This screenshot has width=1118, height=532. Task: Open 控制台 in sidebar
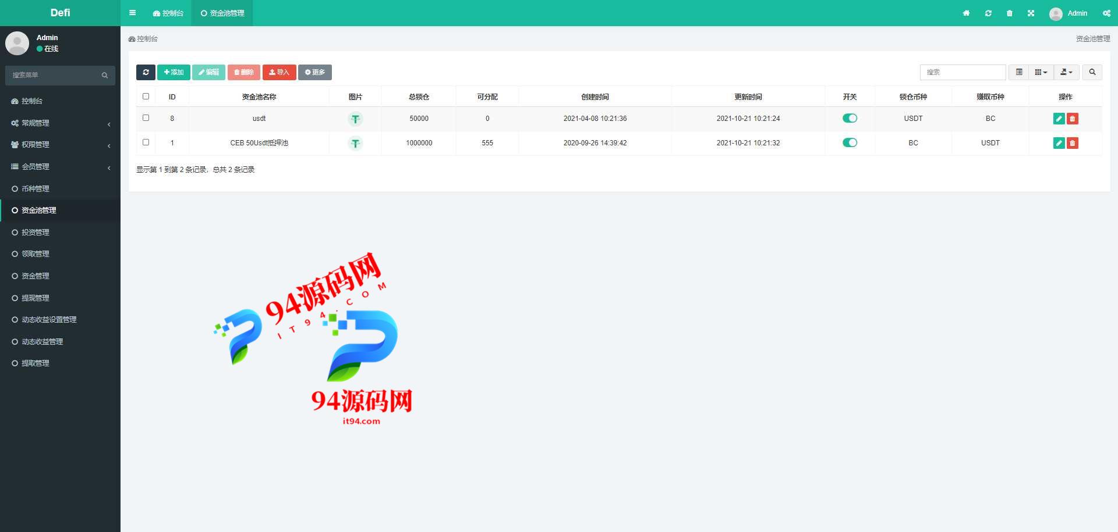click(x=60, y=101)
